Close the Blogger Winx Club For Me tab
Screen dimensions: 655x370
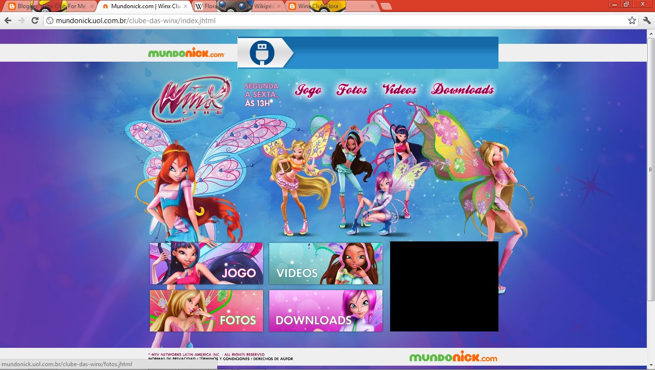[x=92, y=7]
